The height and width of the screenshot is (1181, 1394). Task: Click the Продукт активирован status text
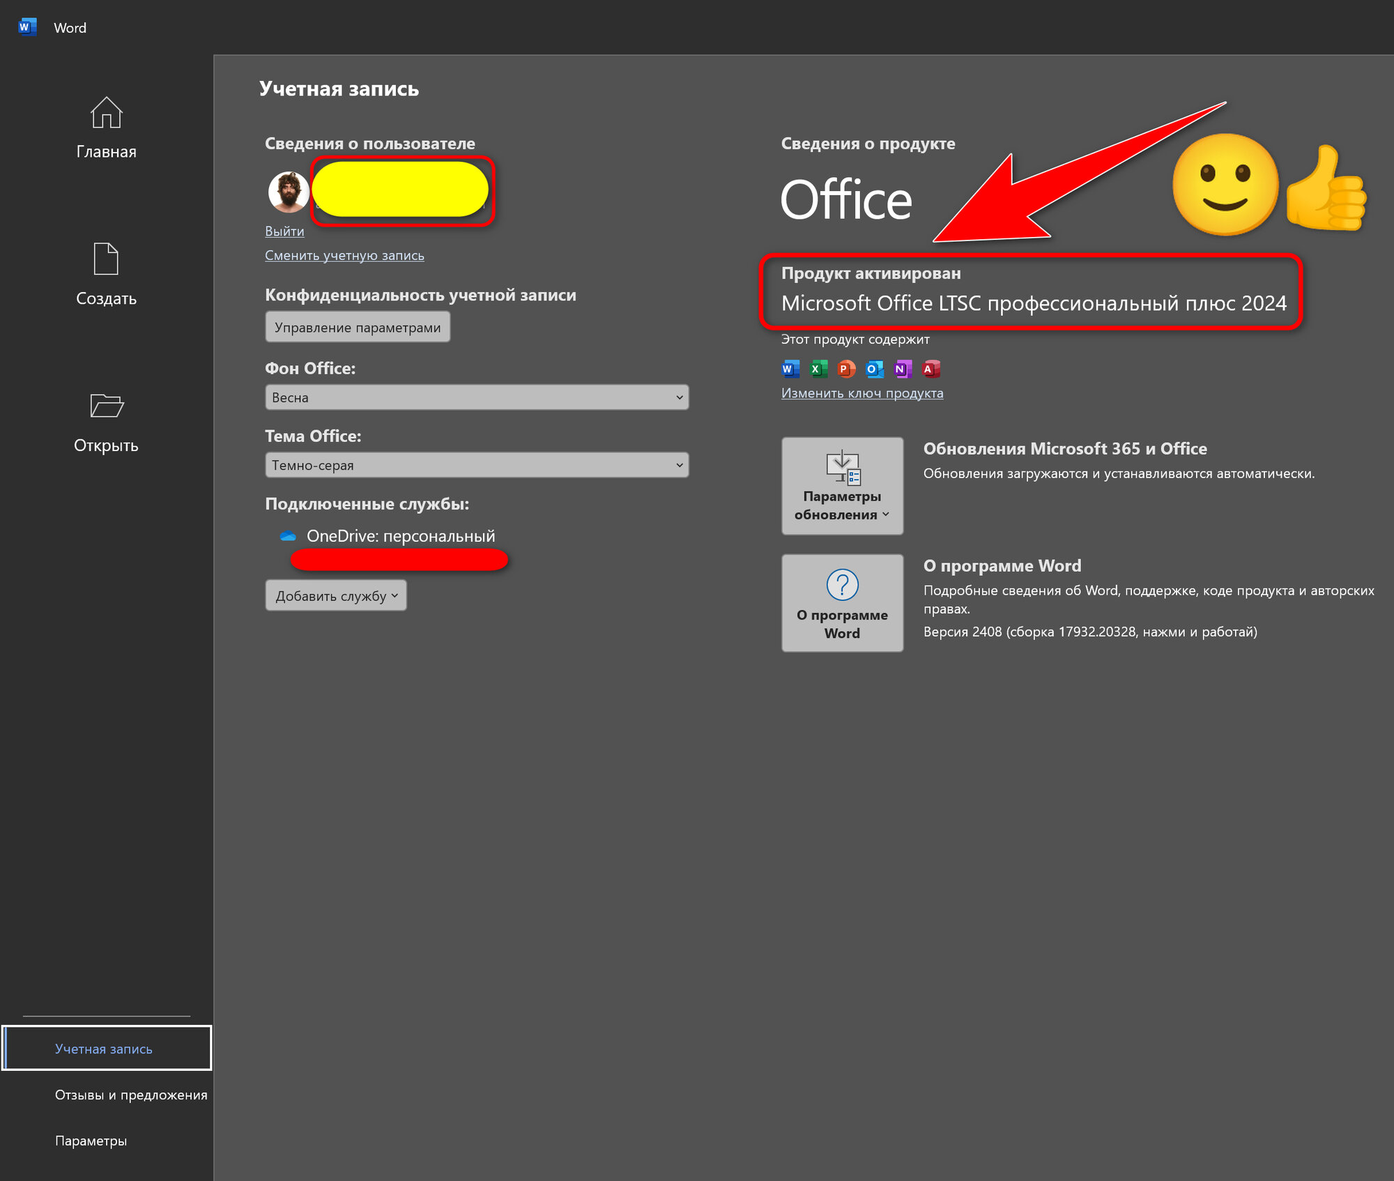[x=871, y=273]
